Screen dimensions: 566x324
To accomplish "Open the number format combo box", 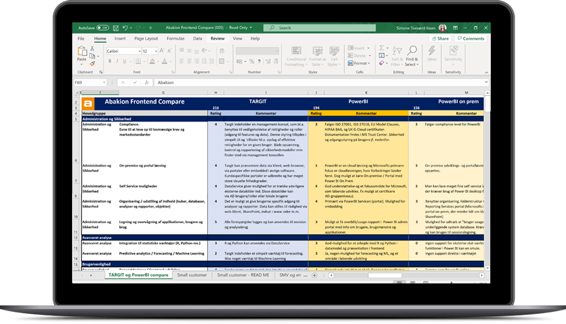I will pyautogui.click(x=257, y=51).
